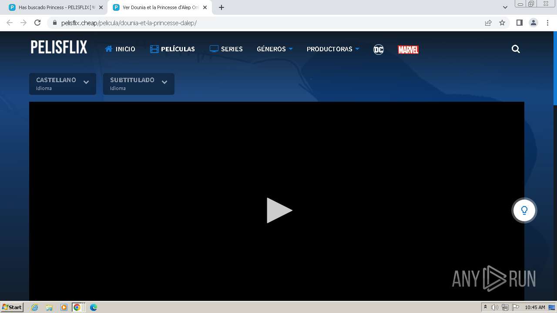
Task: Open the MARVEL logo category
Action: pos(408,50)
